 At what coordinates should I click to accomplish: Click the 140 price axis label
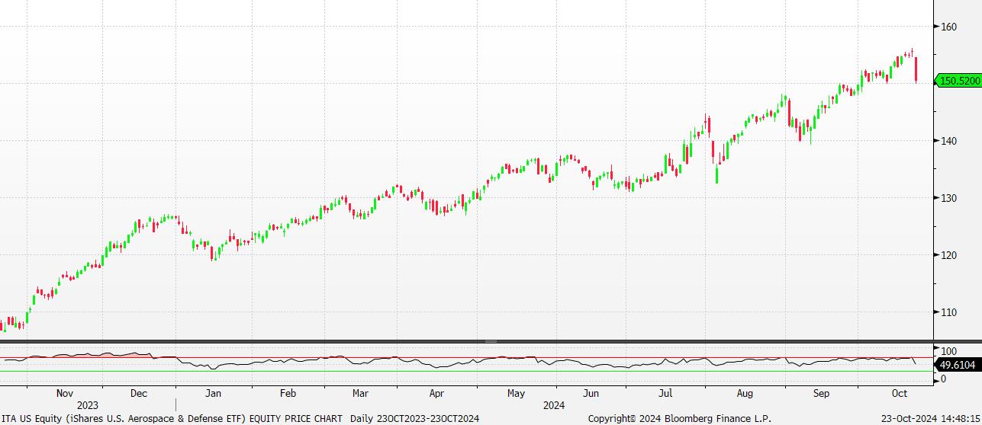tap(948, 141)
